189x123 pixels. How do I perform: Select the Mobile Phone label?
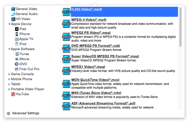22,79
